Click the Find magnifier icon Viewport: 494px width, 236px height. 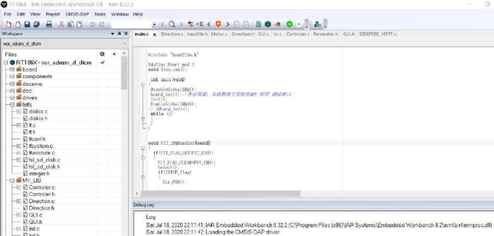pyautogui.click(x=171, y=24)
